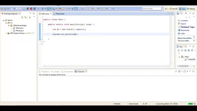Open the Declaration tab

67,72
